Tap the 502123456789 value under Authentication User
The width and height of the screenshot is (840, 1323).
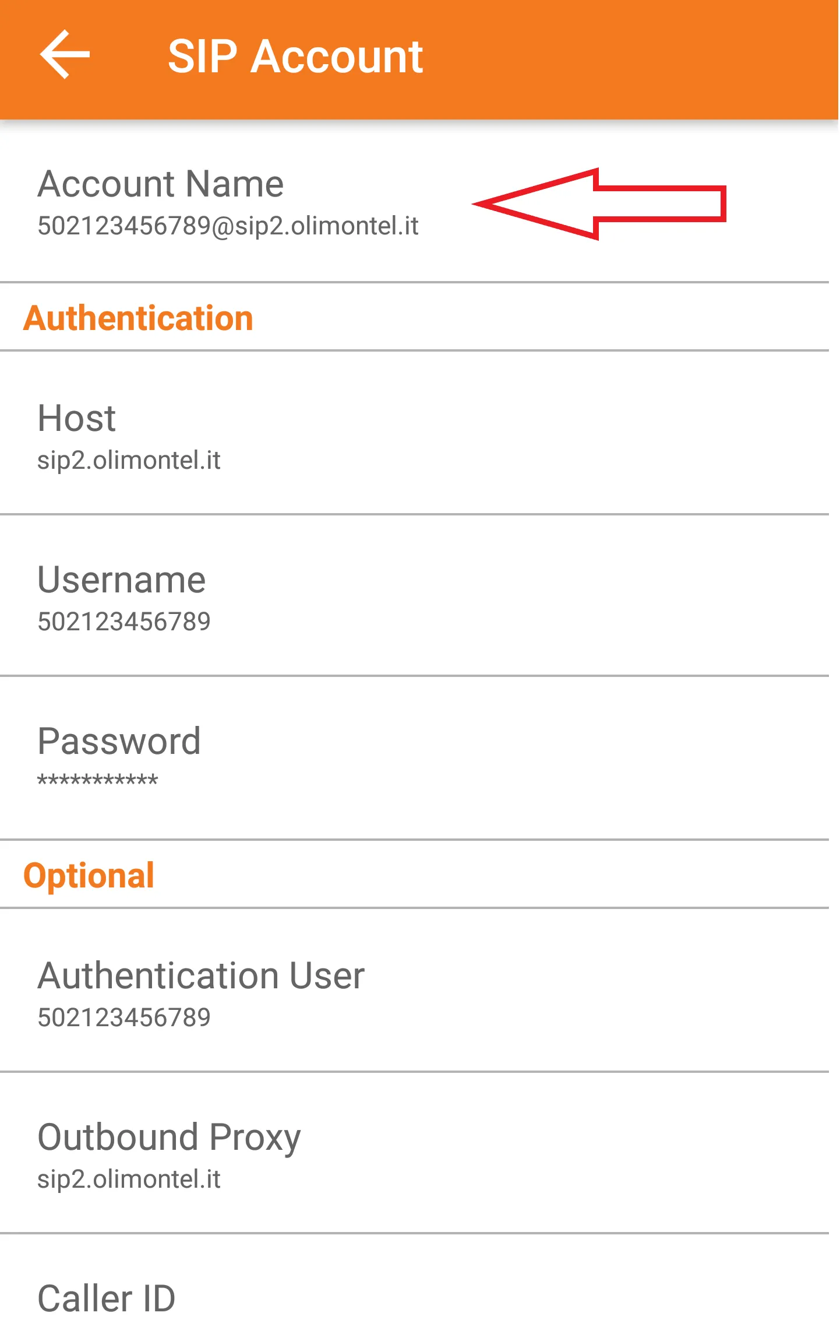[x=124, y=1018]
